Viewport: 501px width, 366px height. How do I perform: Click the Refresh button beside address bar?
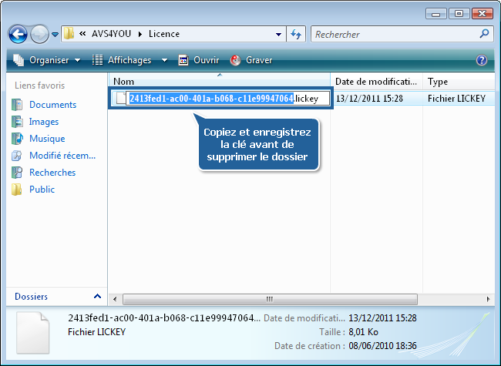coord(296,34)
